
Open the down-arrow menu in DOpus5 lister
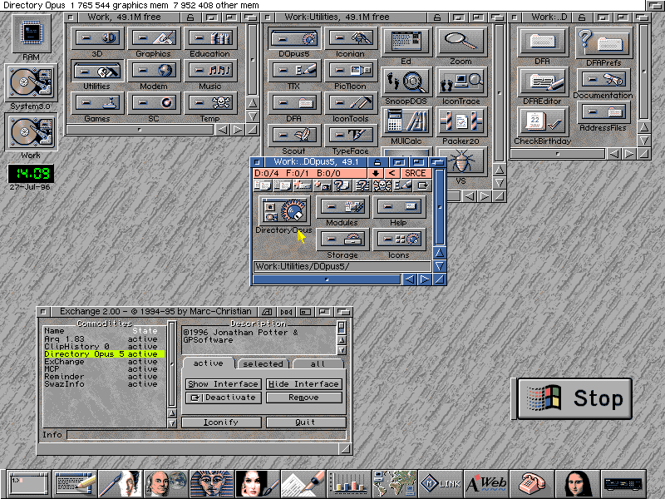[376, 173]
